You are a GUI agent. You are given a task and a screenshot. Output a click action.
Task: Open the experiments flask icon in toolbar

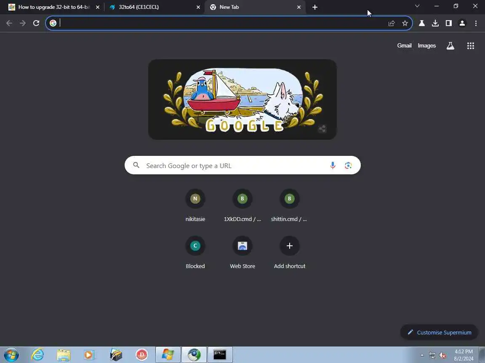click(421, 23)
